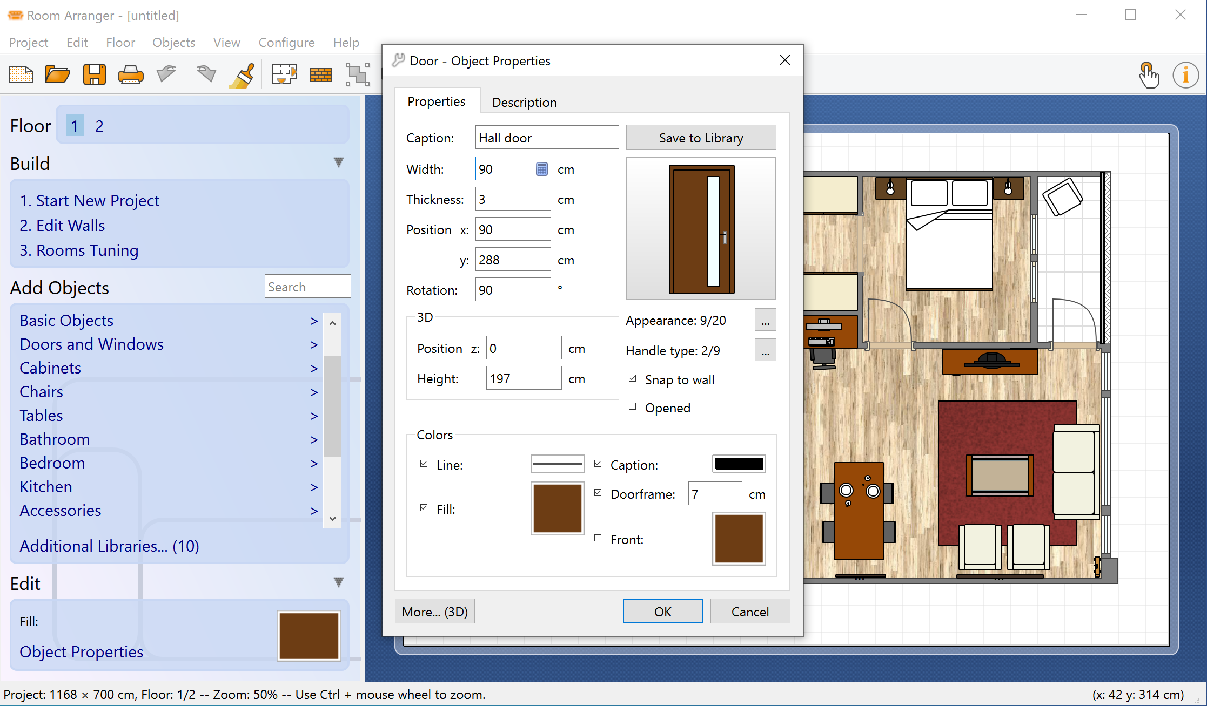Disable Snap to wall
The height and width of the screenshot is (706, 1207).
[632, 378]
